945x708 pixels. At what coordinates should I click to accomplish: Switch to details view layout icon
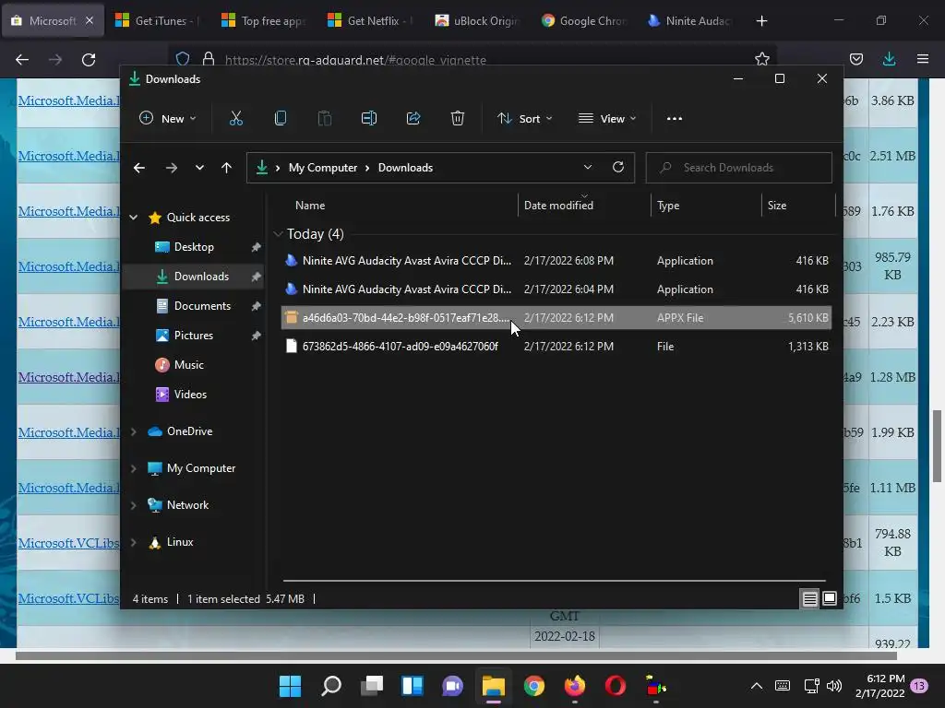809,598
